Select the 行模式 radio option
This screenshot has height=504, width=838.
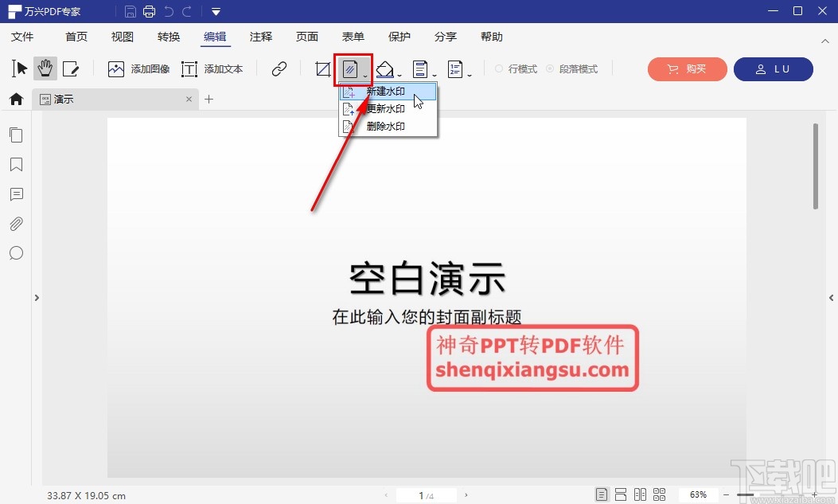point(516,68)
